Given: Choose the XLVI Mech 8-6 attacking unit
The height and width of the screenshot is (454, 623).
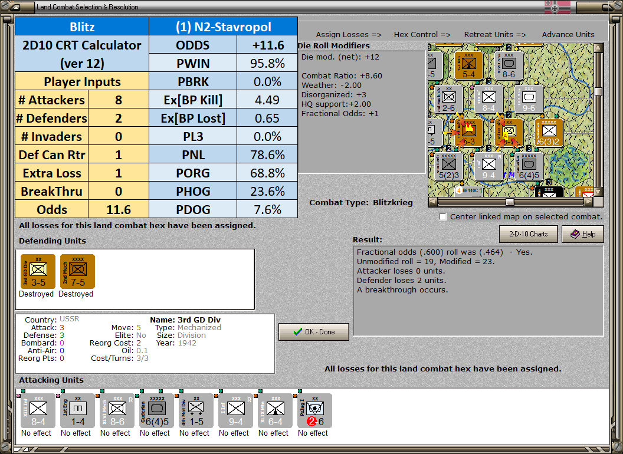Looking at the screenshot, I should (117, 411).
